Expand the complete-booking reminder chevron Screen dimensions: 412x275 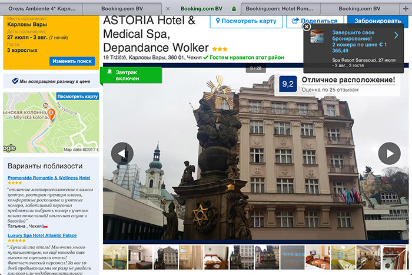tap(396, 35)
